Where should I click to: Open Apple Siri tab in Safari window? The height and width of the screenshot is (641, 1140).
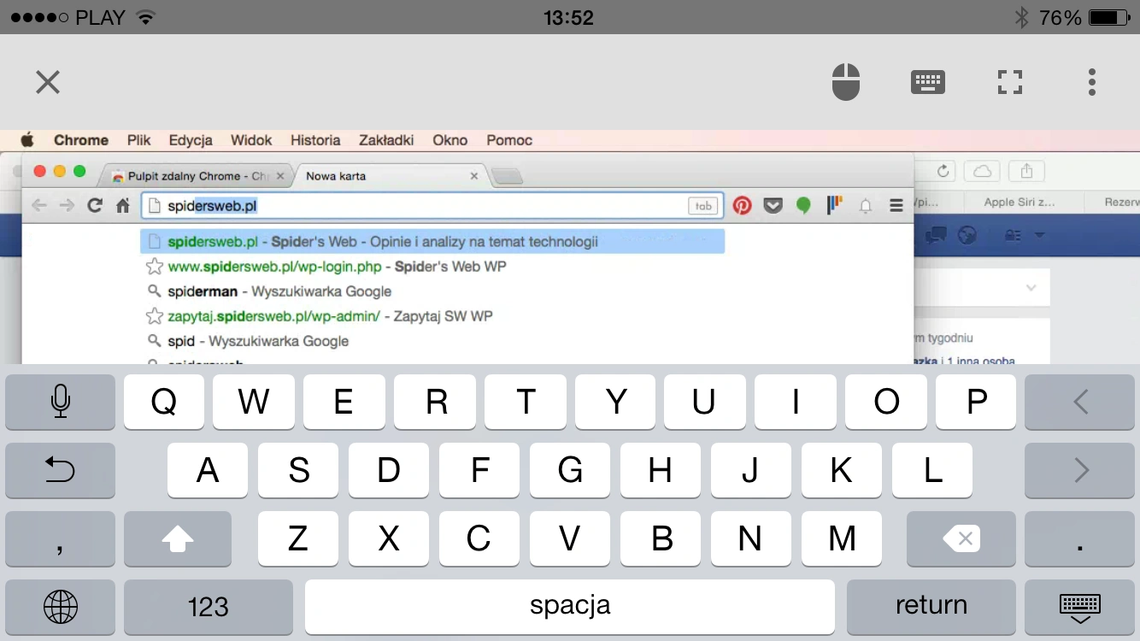[1020, 203]
